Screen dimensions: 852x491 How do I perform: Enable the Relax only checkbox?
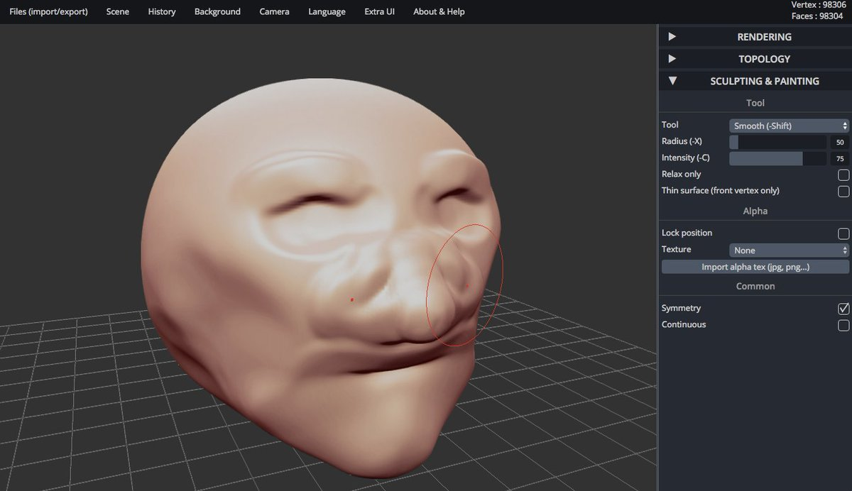tap(843, 175)
